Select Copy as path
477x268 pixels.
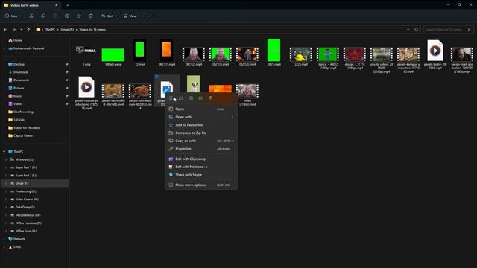(201, 141)
